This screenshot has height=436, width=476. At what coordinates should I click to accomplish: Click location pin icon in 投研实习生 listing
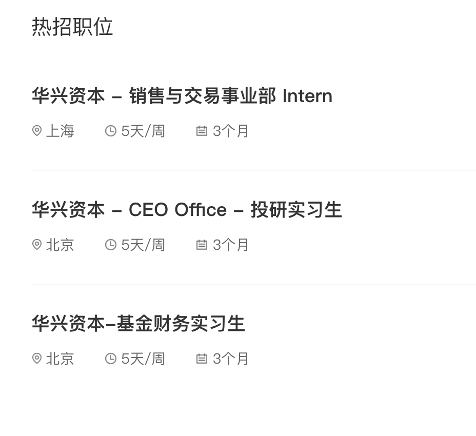(37, 245)
